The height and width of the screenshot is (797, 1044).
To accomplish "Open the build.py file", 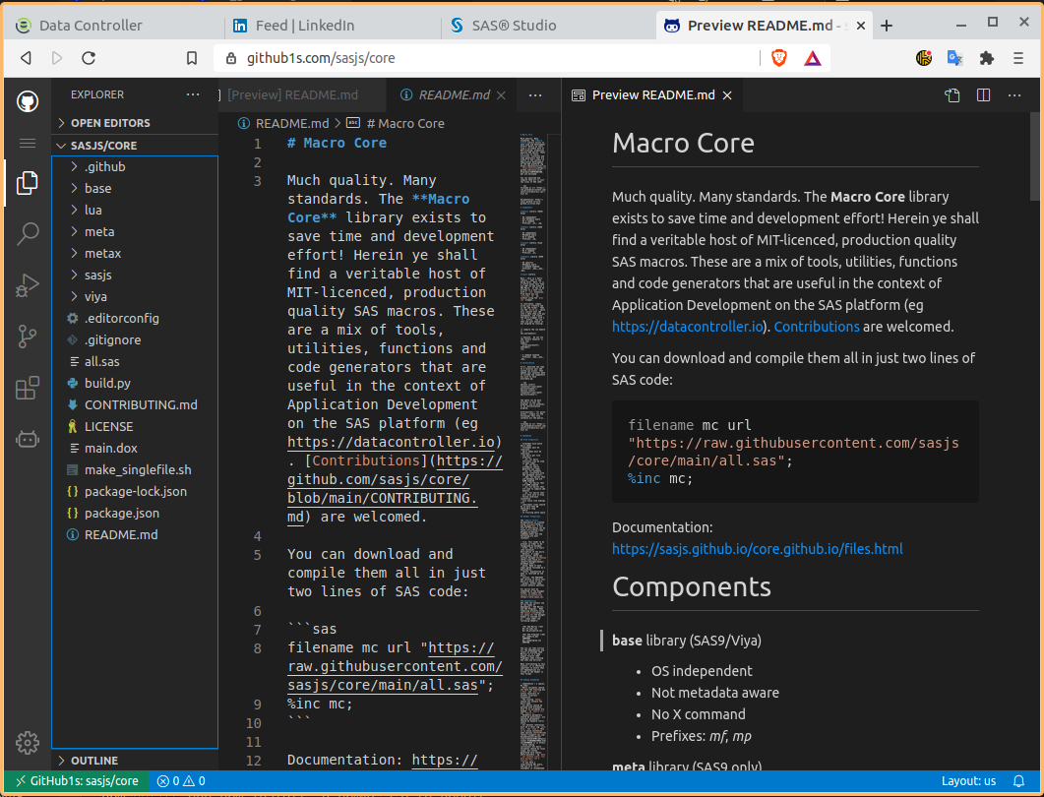I will (135, 384).
